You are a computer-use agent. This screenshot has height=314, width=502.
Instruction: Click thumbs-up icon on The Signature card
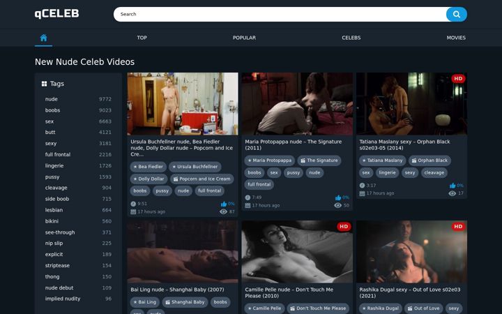pos(338,197)
